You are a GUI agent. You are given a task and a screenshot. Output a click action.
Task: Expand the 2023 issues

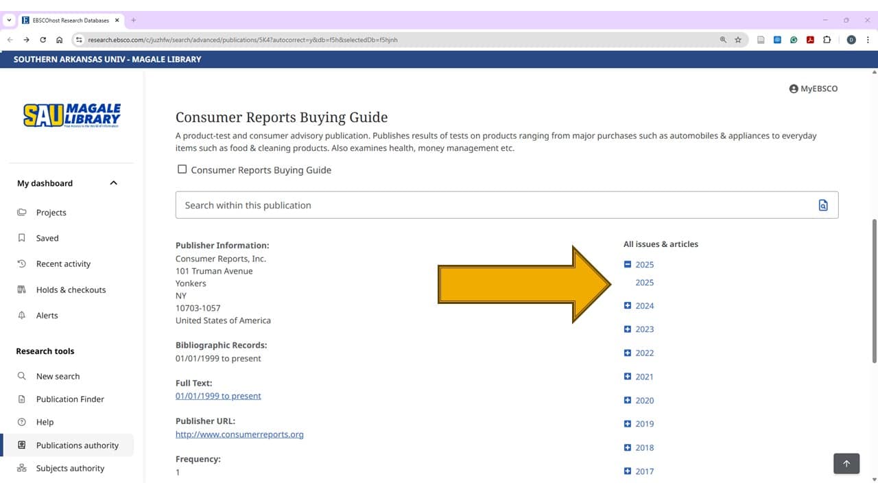click(x=627, y=329)
